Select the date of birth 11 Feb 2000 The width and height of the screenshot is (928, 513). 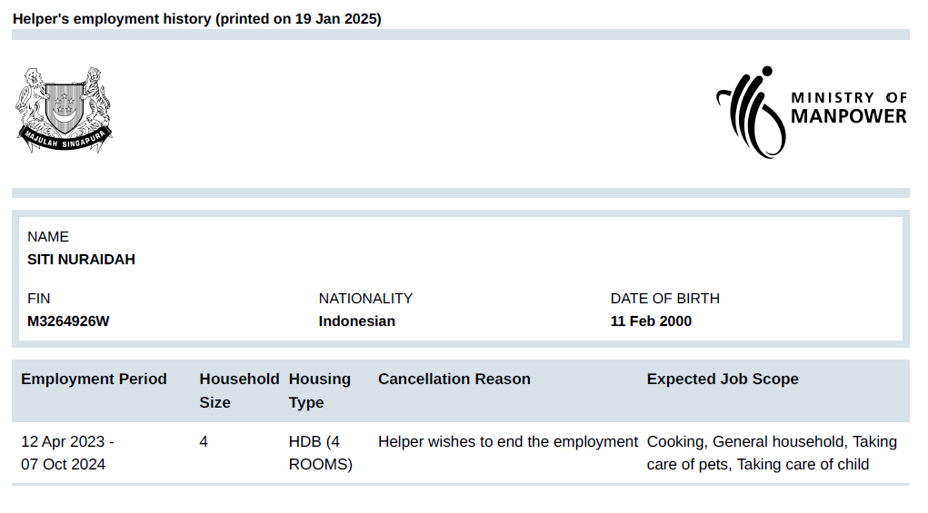click(651, 321)
